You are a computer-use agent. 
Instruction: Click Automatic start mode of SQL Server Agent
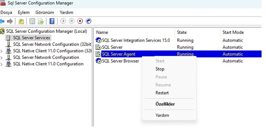[233, 54]
